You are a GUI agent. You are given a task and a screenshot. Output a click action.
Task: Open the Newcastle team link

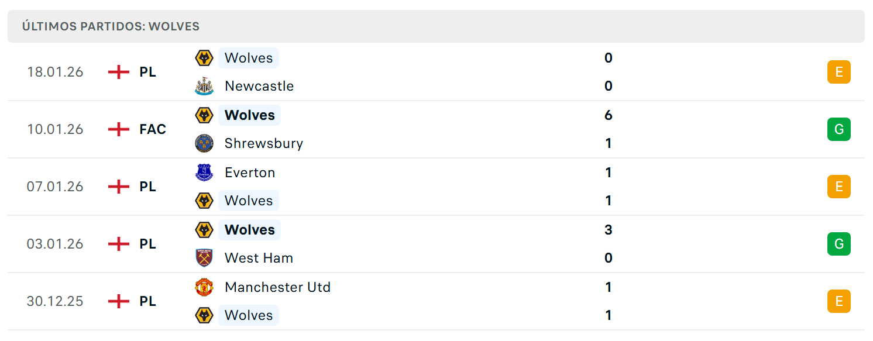coord(259,86)
